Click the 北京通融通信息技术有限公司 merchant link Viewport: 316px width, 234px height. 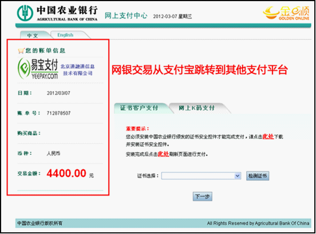[x=78, y=70]
